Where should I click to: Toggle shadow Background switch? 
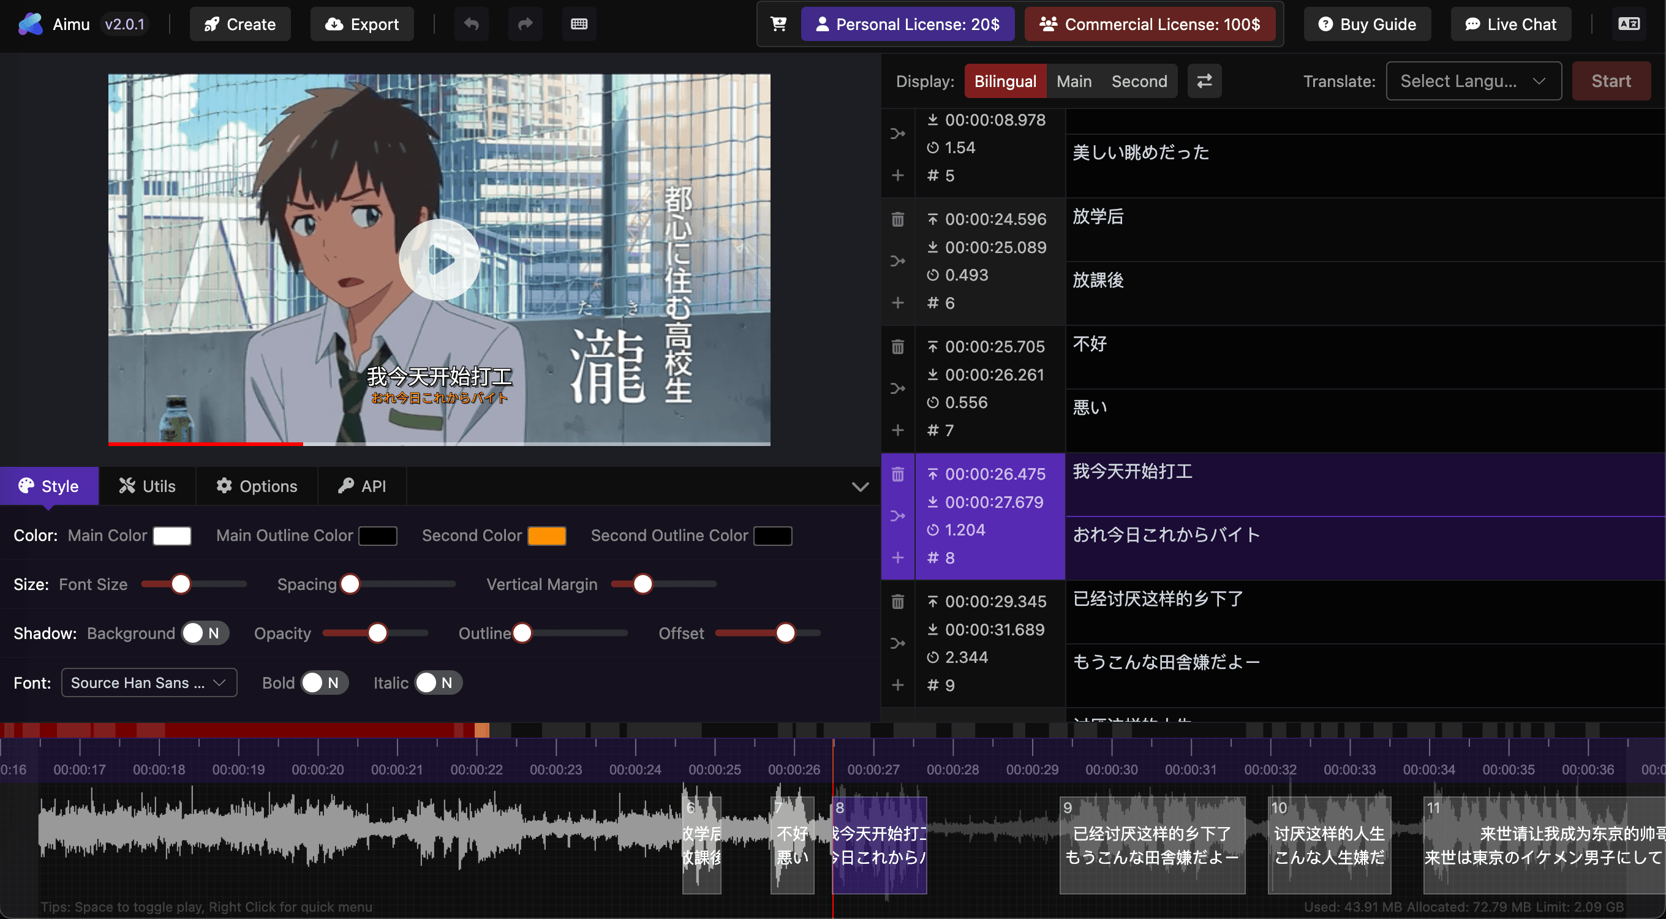click(x=204, y=633)
